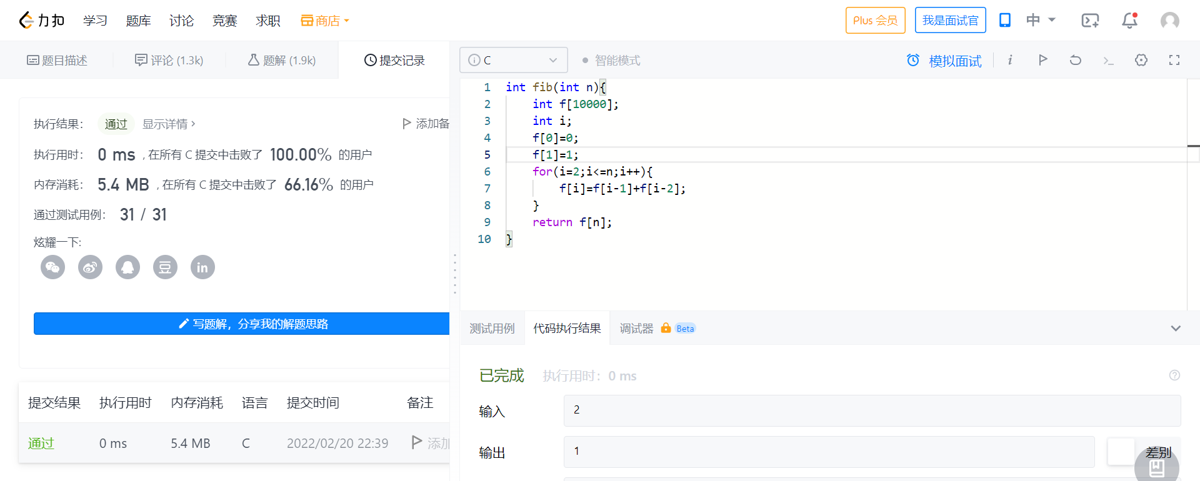Screen dimensions: 1200x481
Task: Share result to WeChat
Action: 53,267
